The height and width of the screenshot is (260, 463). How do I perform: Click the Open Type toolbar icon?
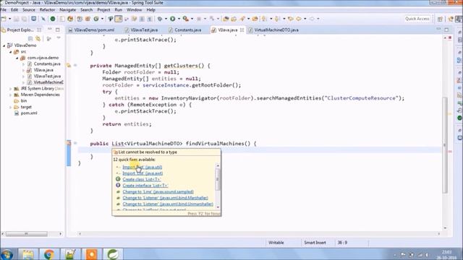tap(226, 19)
